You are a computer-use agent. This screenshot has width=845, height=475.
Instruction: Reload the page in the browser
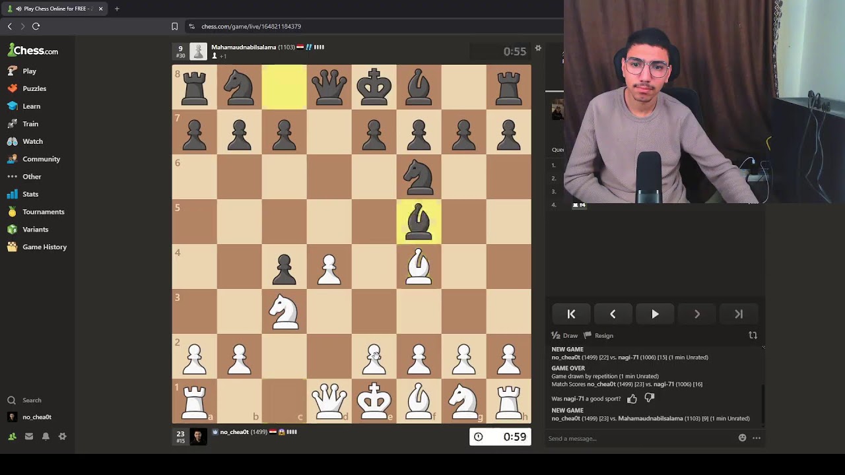[x=36, y=26]
